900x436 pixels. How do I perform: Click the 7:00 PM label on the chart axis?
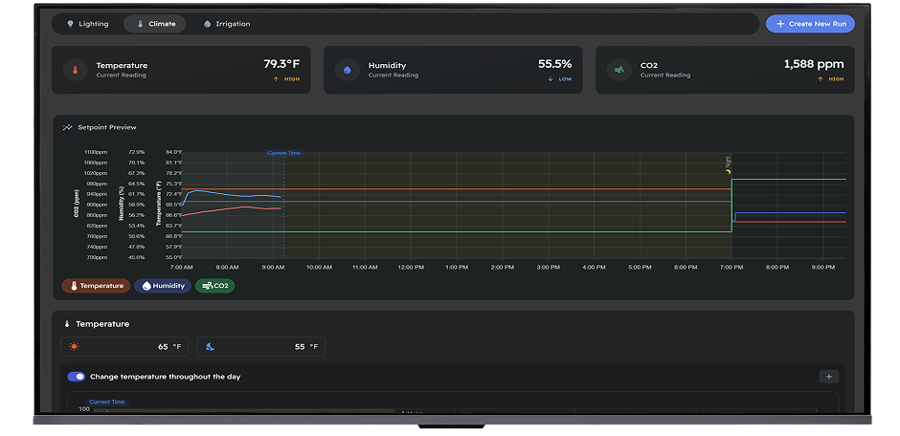point(731,268)
